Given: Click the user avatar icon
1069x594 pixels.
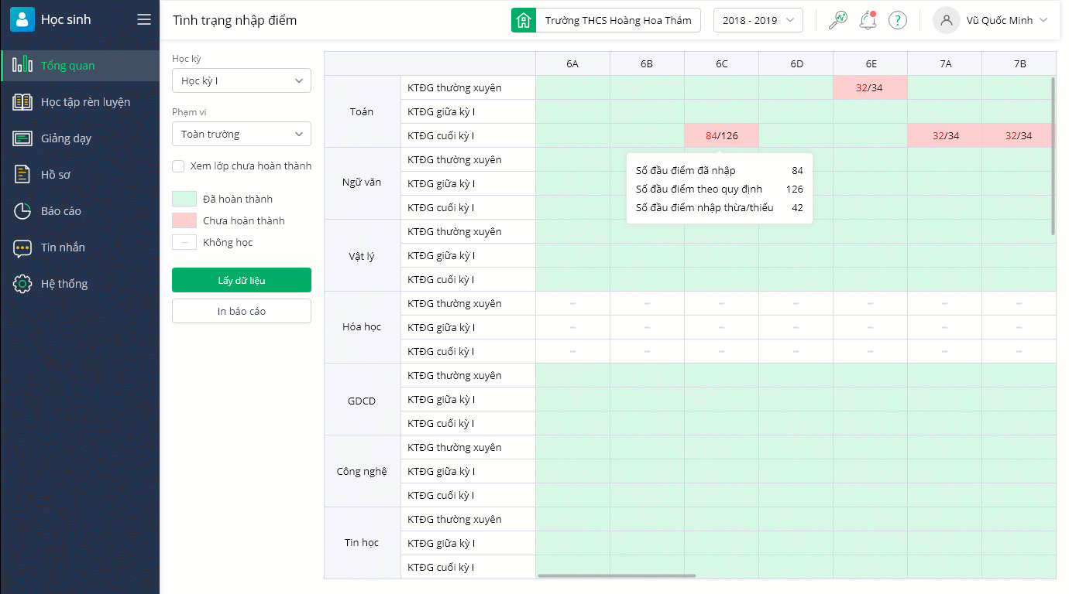Looking at the screenshot, I should point(946,20).
